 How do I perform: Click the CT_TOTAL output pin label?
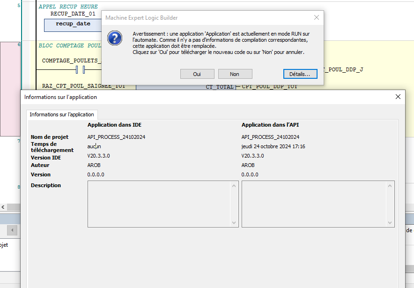tap(219, 87)
